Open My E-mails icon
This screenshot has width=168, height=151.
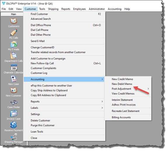[14, 44]
